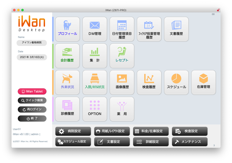The width and height of the screenshot is (232, 163).
Task: Open メンテナンス hammer button
Action: pyautogui.click(x=190, y=142)
